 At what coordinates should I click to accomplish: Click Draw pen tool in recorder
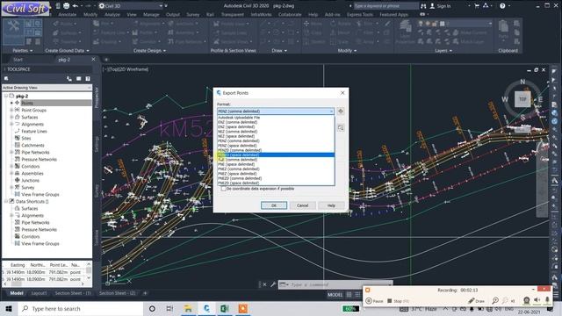(476, 301)
